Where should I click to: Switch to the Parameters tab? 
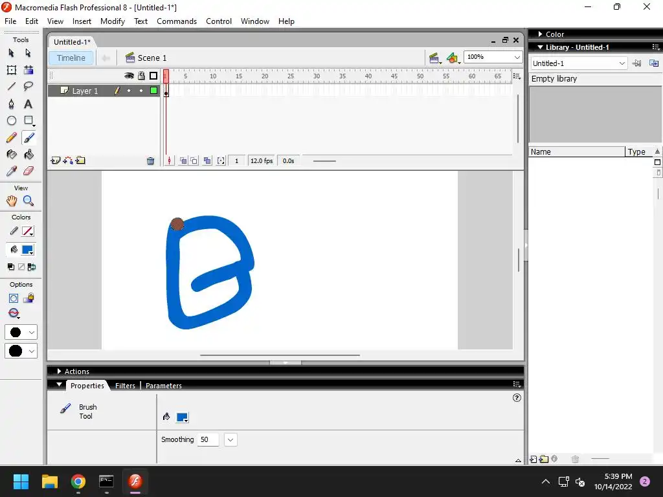(x=164, y=386)
